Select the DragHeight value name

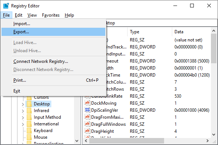coord(102,131)
